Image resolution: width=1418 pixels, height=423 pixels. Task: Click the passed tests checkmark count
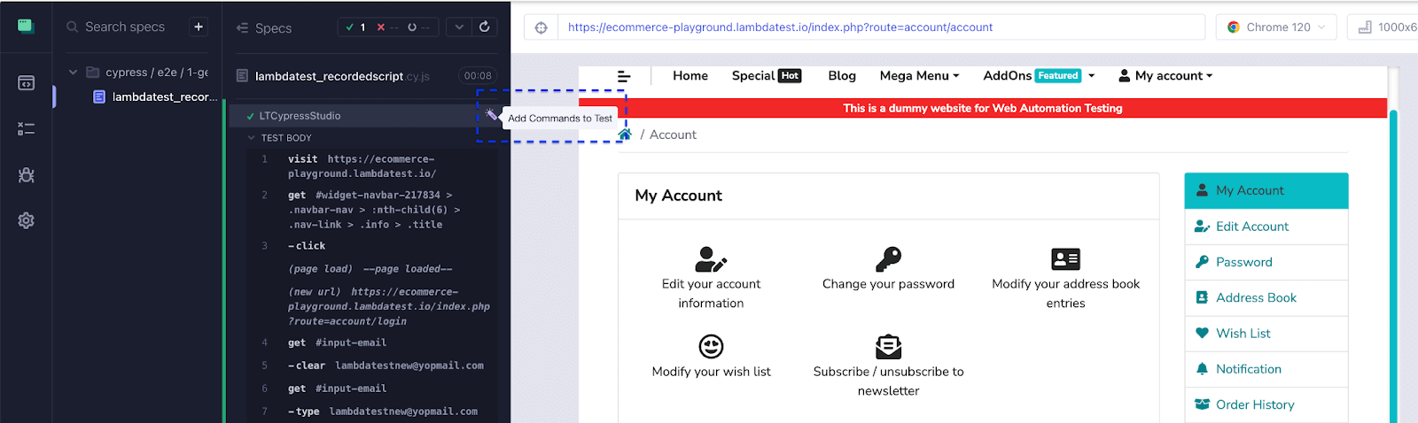pyautogui.click(x=356, y=27)
